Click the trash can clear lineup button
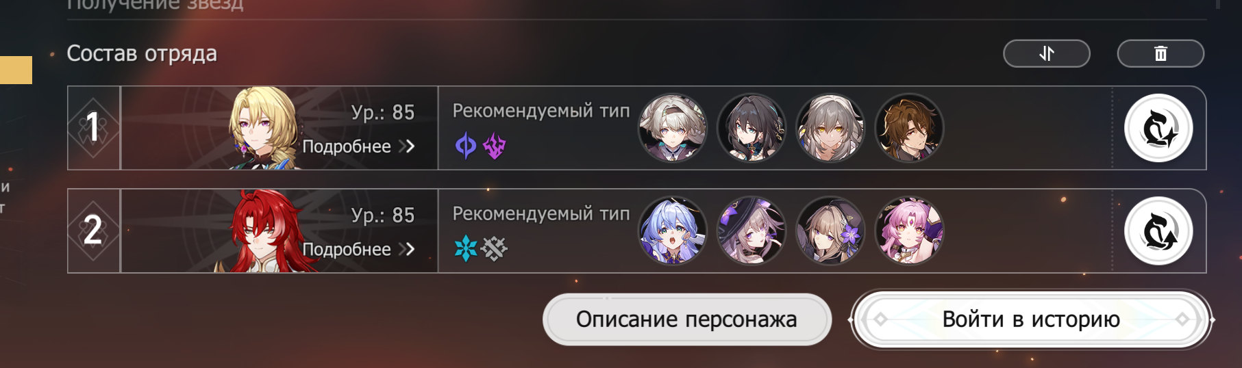 pos(1160,53)
